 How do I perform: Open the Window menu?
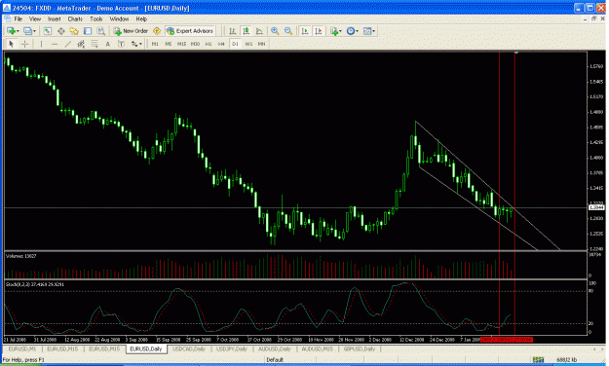click(119, 19)
